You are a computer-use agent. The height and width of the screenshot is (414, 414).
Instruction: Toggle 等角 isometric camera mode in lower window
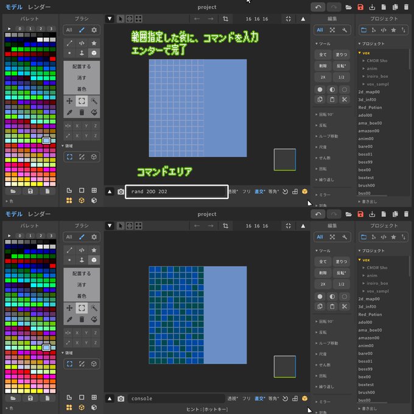pyautogui.click(x=272, y=399)
